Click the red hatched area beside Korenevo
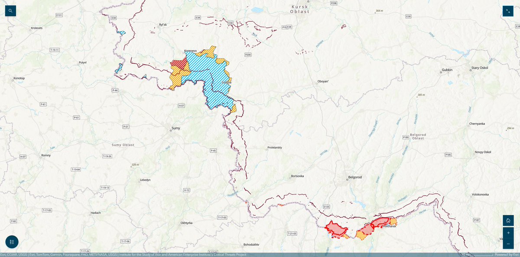 pyautogui.click(x=179, y=65)
